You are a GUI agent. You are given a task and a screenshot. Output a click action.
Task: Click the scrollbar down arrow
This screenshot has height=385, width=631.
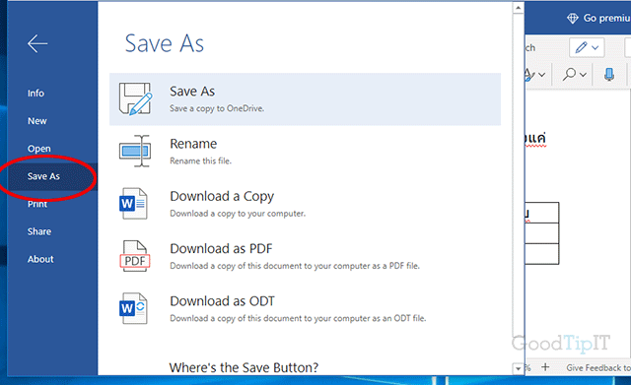pos(518,368)
